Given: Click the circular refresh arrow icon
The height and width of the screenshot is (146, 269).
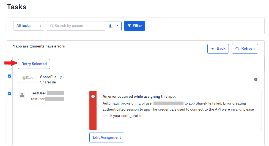Looking at the screenshot, I should (237, 49).
